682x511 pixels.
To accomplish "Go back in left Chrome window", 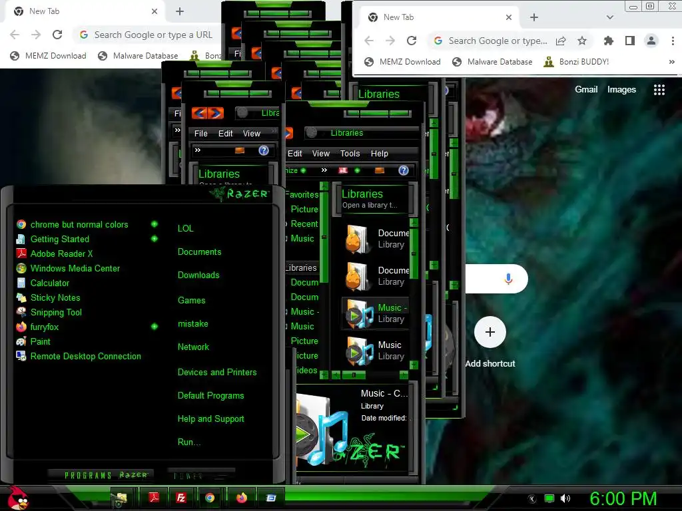I will (x=15, y=35).
